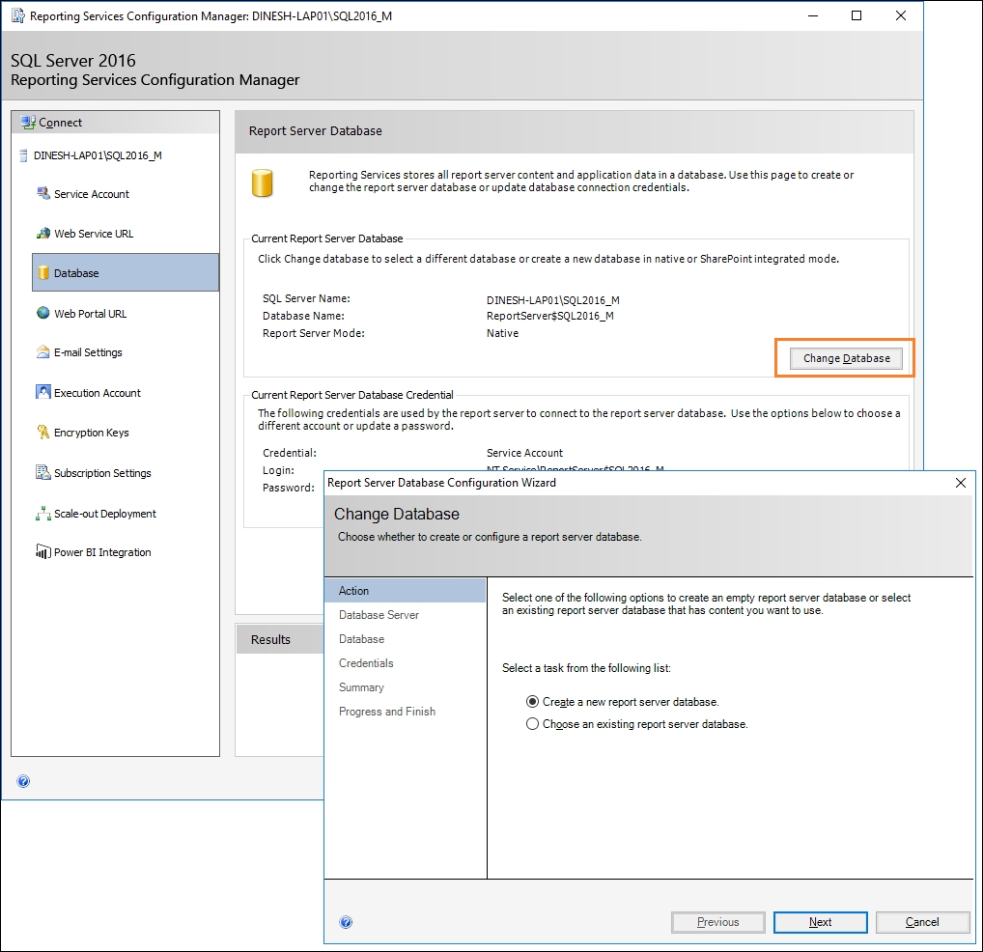Screen dimensions: 983x952
Task: Click the Execution Account icon
Action: [x=42, y=392]
